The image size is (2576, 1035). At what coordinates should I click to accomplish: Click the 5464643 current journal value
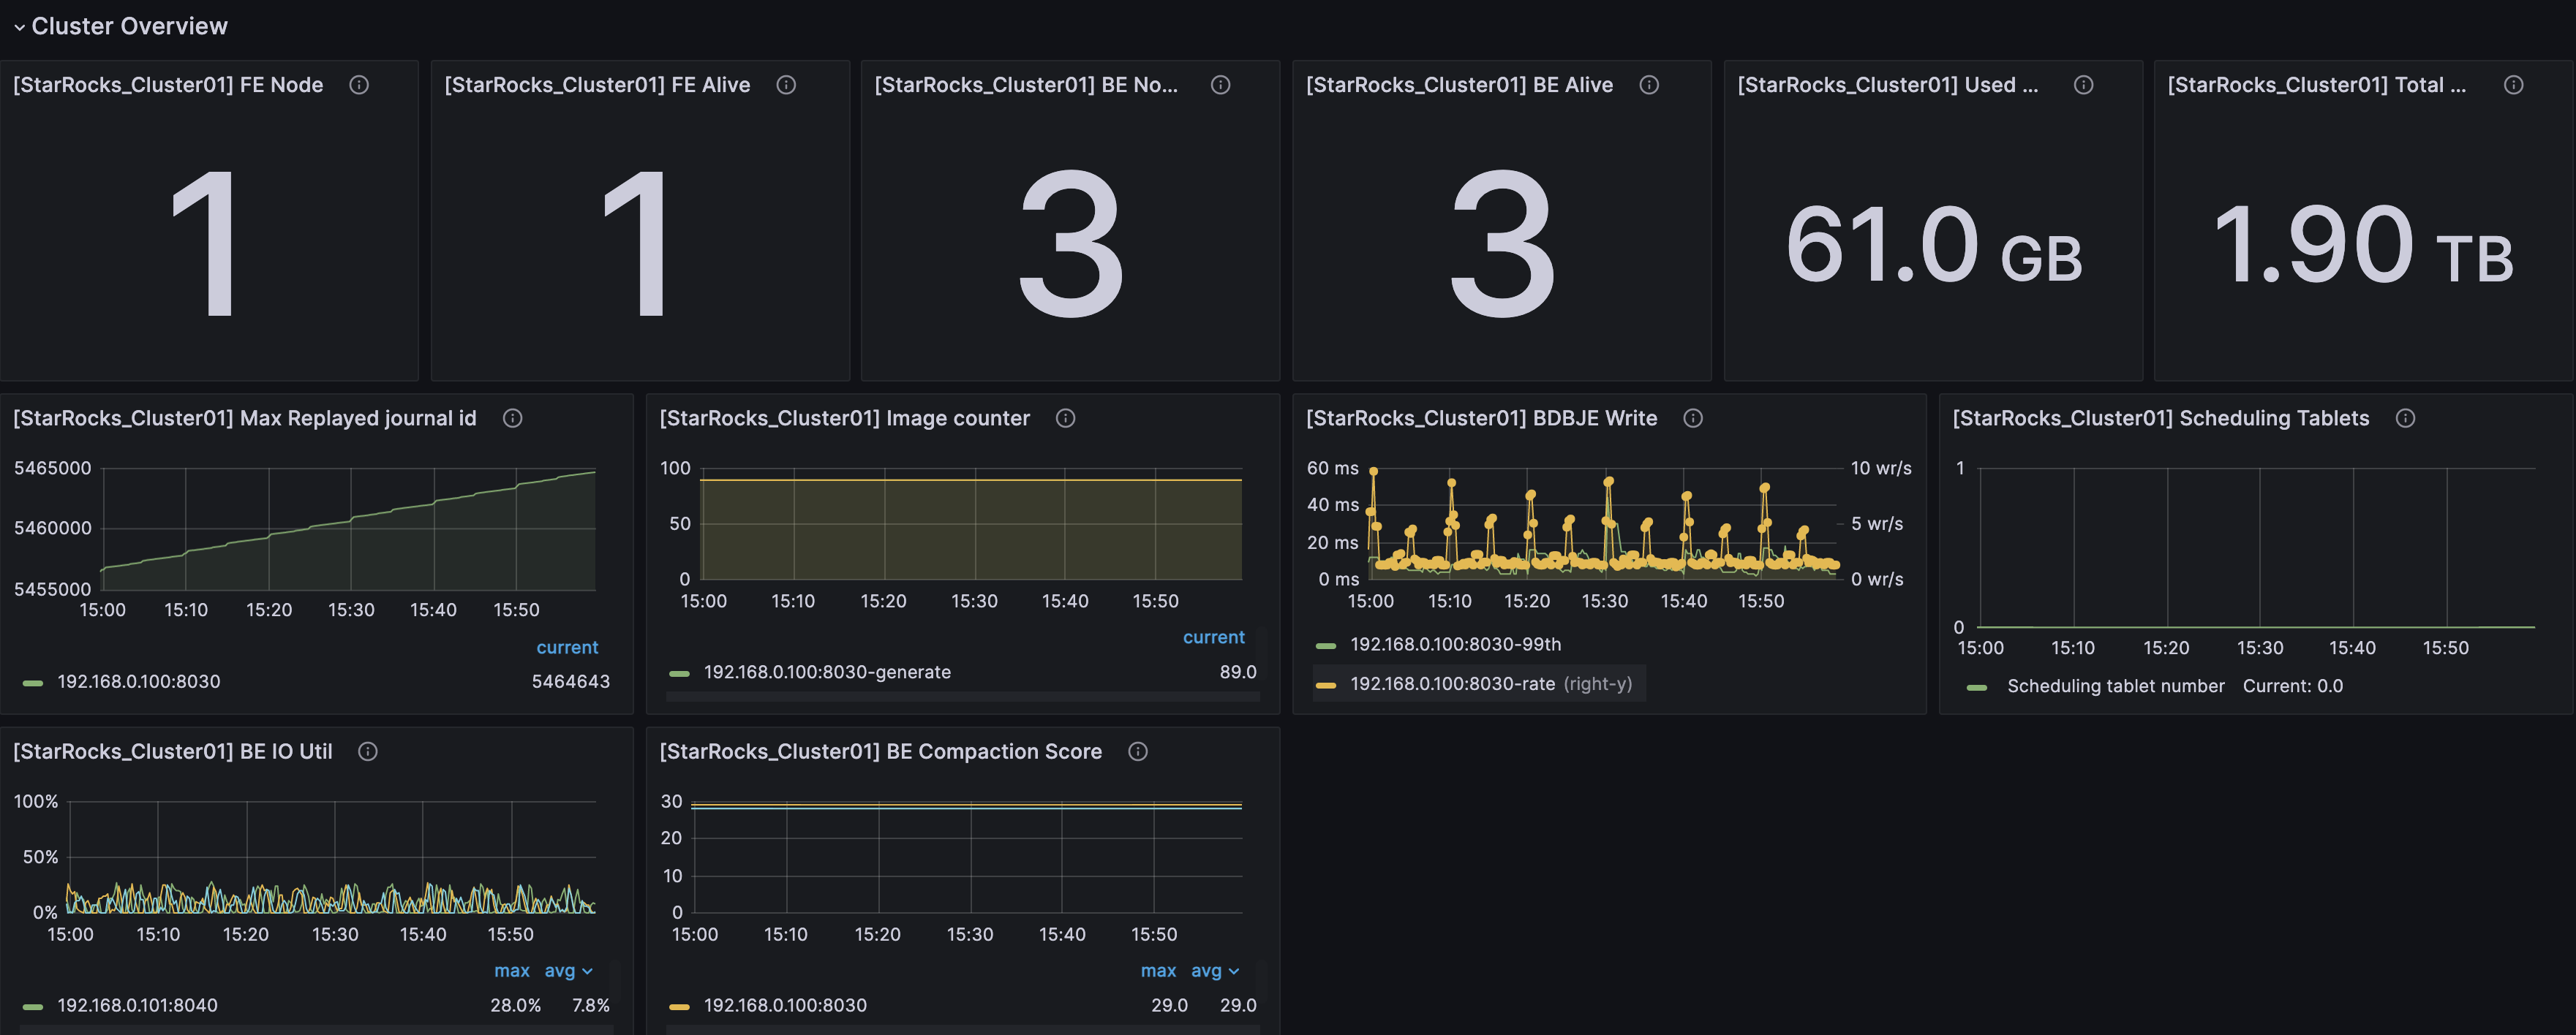570,681
